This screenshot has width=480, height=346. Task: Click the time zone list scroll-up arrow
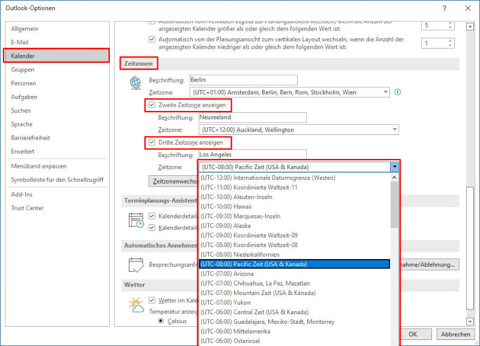click(394, 177)
